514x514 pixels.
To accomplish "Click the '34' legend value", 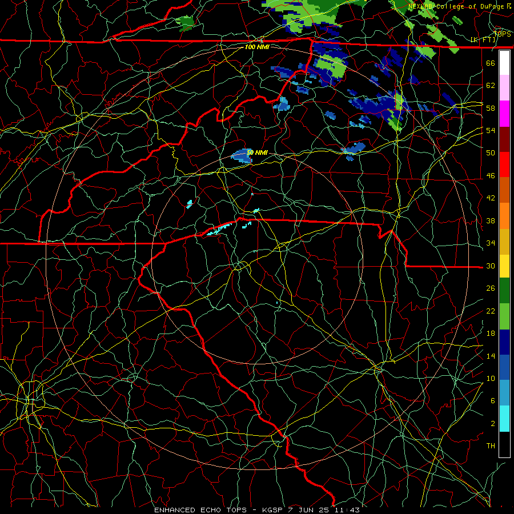I will point(491,243).
